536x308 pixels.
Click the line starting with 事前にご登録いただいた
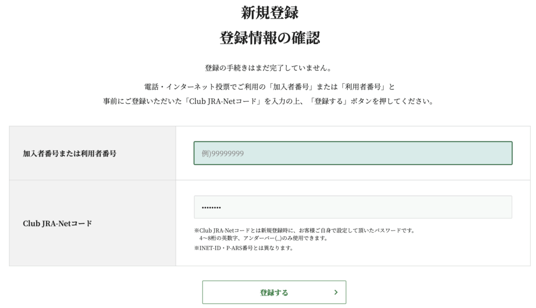click(269, 102)
